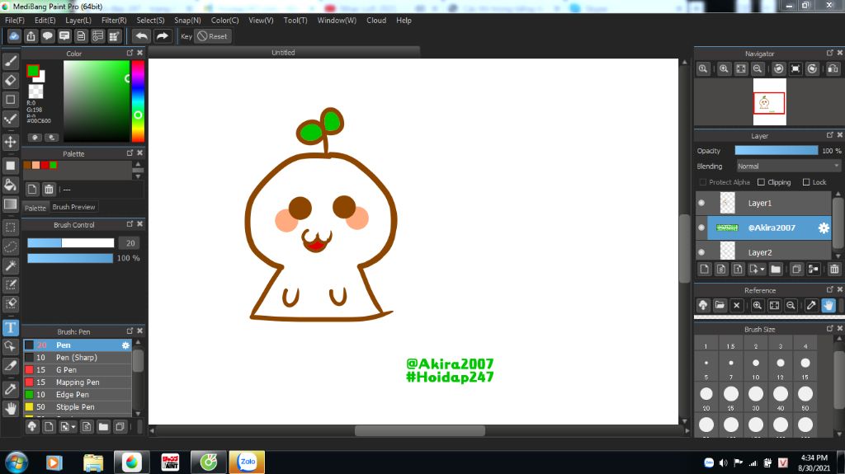Select the Brush tool in left toolbar

10,61
